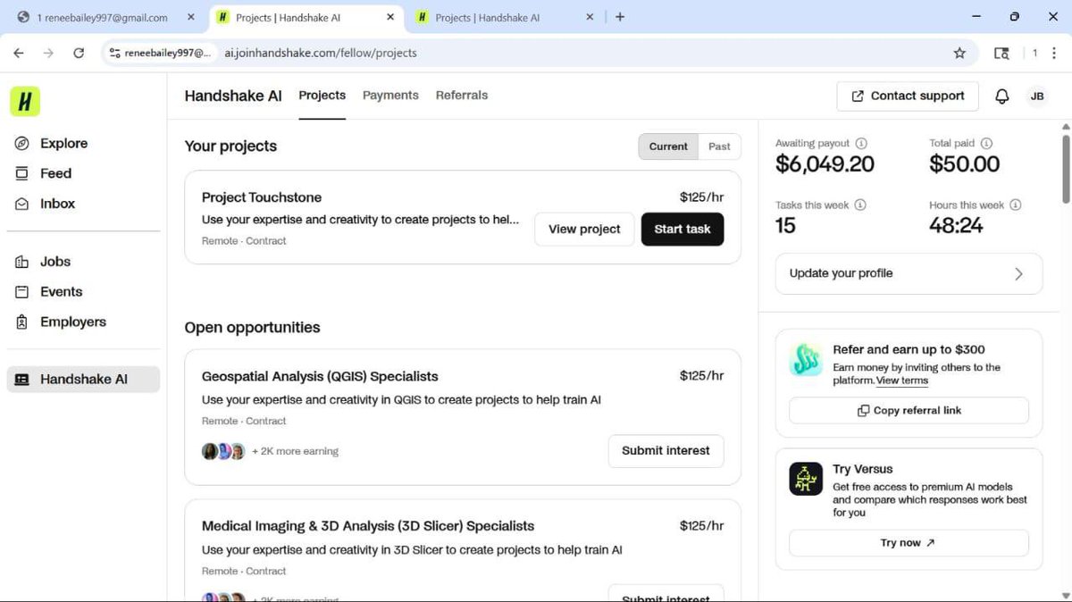Click Your projects heading
The width and height of the screenshot is (1072, 602).
pos(230,146)
